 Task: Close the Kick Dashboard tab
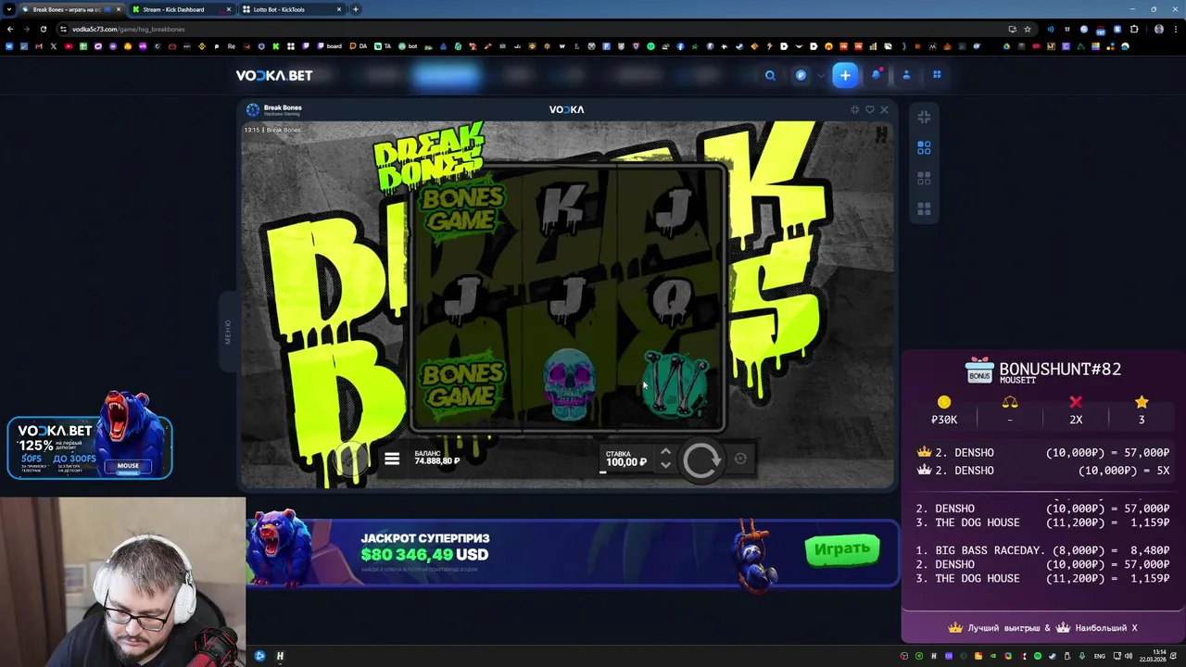(x=228, y=9)
